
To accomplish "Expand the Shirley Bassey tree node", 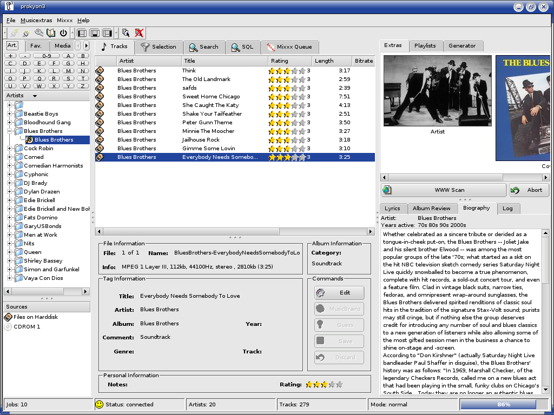I will 10,261.
